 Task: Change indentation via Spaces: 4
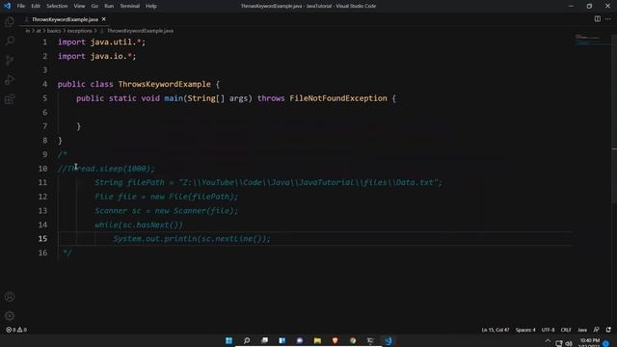[525, 330]
